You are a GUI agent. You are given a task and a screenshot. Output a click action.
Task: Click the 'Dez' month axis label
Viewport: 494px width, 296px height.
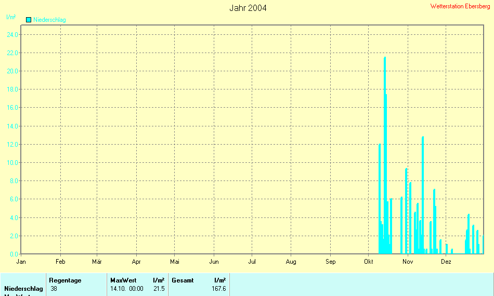click(446, 262)
